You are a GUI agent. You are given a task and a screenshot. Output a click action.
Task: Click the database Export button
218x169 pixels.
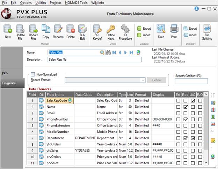point(144,29)
